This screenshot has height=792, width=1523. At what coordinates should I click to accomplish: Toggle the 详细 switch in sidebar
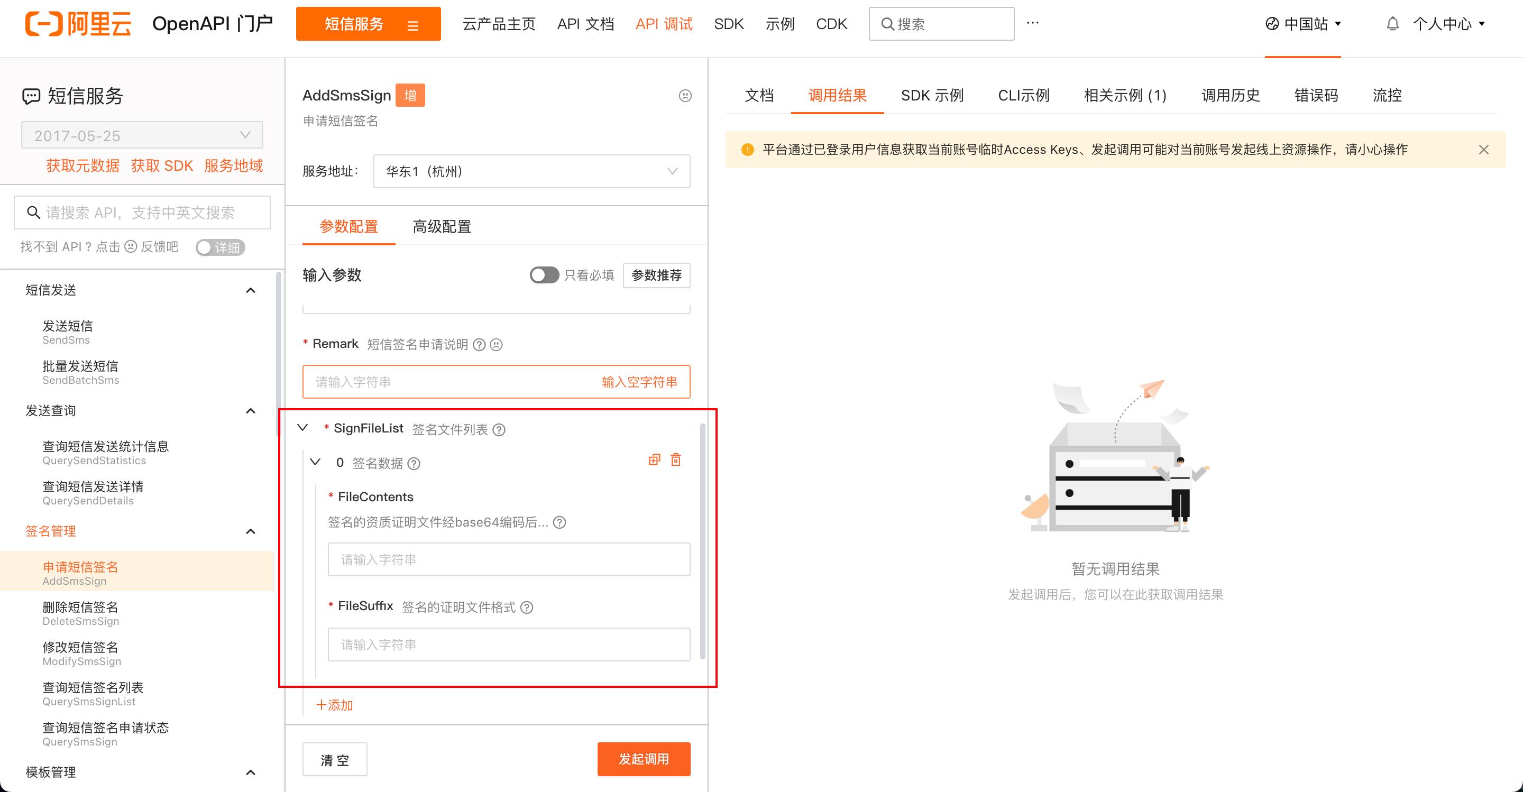(220, 247)
